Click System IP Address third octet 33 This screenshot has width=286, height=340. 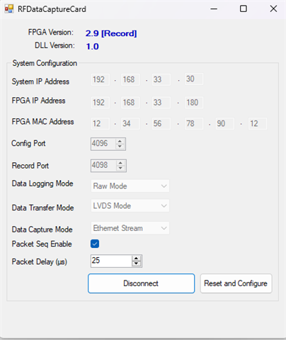tap(161, 79)
